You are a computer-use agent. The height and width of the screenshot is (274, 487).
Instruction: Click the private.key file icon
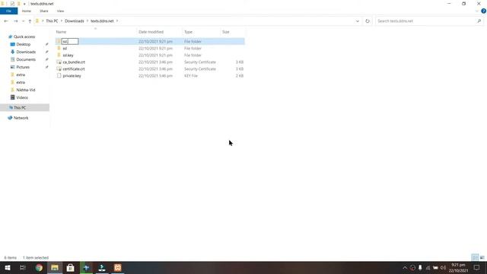tap(59, 76)
